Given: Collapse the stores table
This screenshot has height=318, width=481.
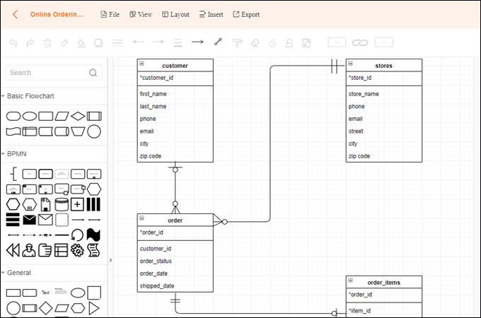Looking at the screenshot, I should (x=350, y=64).
